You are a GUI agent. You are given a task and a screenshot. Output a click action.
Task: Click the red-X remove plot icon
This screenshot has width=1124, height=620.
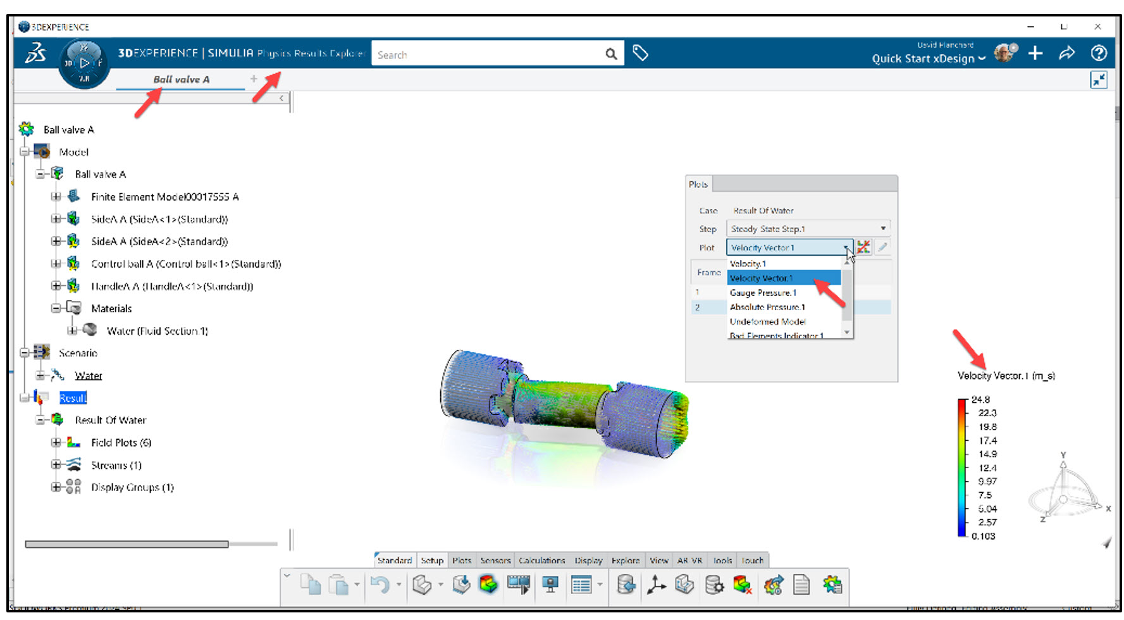click(x=863, y=247)
